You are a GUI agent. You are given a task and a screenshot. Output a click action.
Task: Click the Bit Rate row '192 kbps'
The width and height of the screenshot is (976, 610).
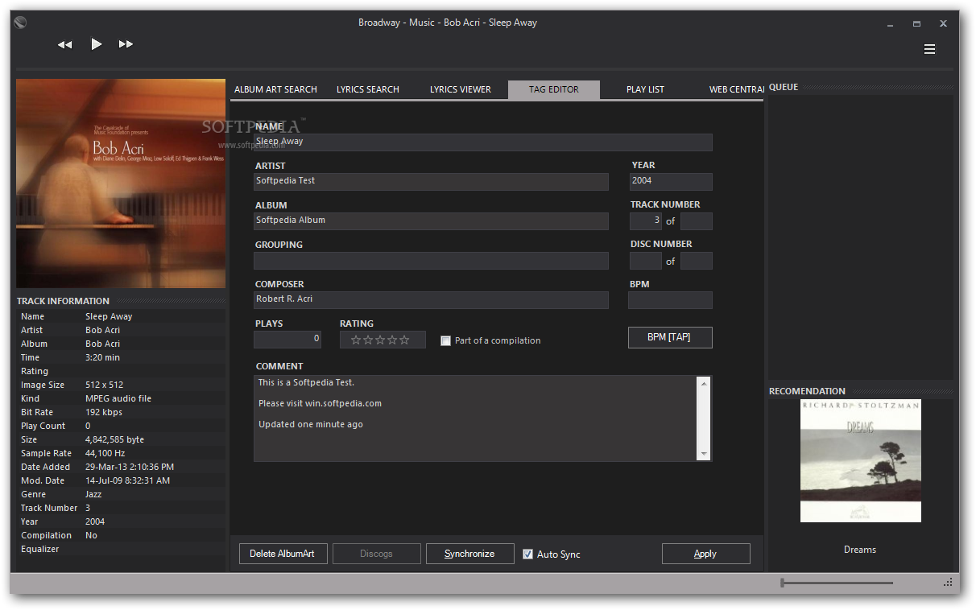[x=122, y=412]
